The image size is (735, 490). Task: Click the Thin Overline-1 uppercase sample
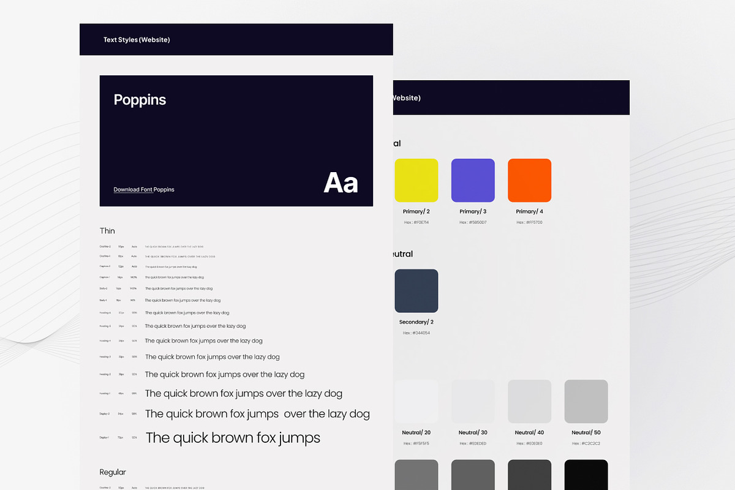[180, 257]
